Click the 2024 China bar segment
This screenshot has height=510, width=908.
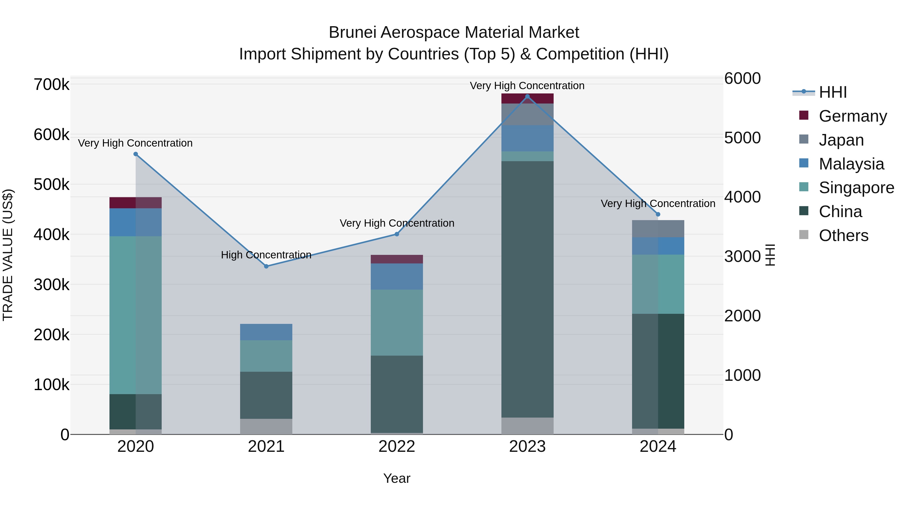coord(658,371)
